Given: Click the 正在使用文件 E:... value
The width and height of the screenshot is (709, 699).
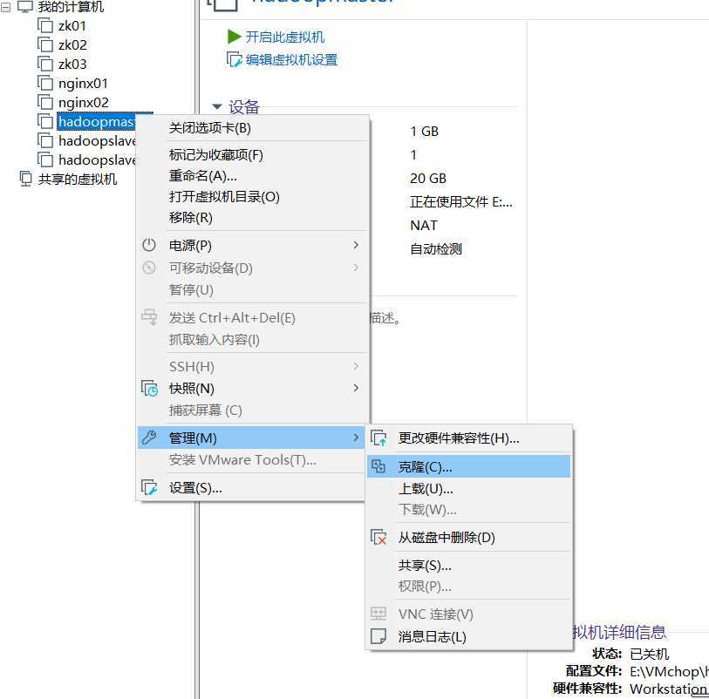Looking at the screenshot, I should pos(461,202).
